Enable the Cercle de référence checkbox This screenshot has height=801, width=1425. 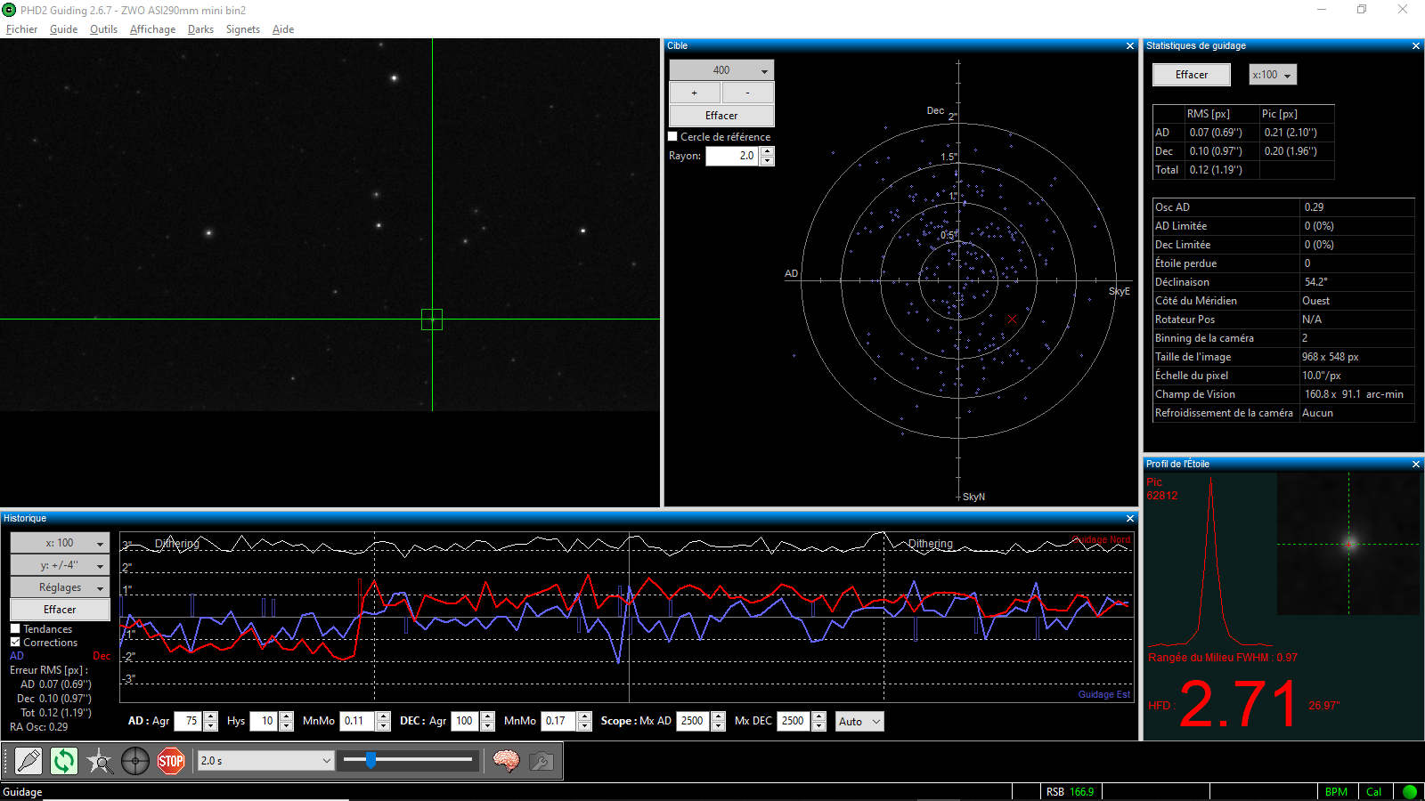tap(673, 137)
